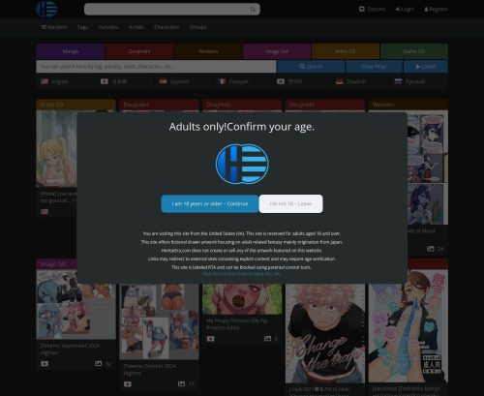Open the Discord link in the header

click(372, 9)
